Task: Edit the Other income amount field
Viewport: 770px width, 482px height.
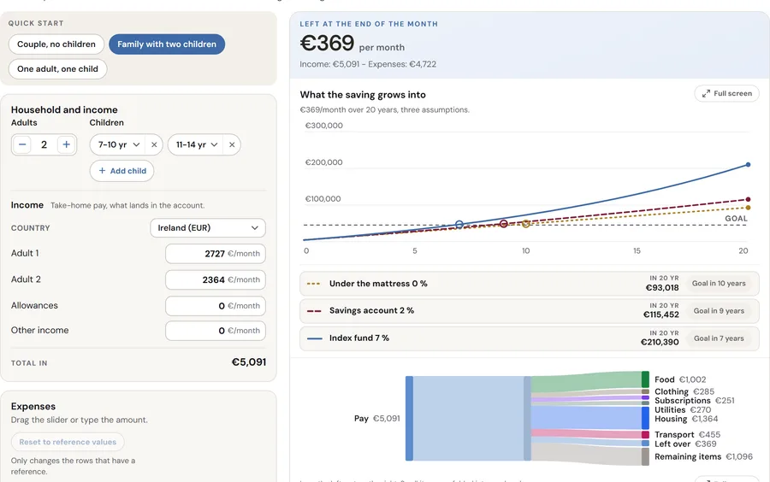Action: click(216, 331)
